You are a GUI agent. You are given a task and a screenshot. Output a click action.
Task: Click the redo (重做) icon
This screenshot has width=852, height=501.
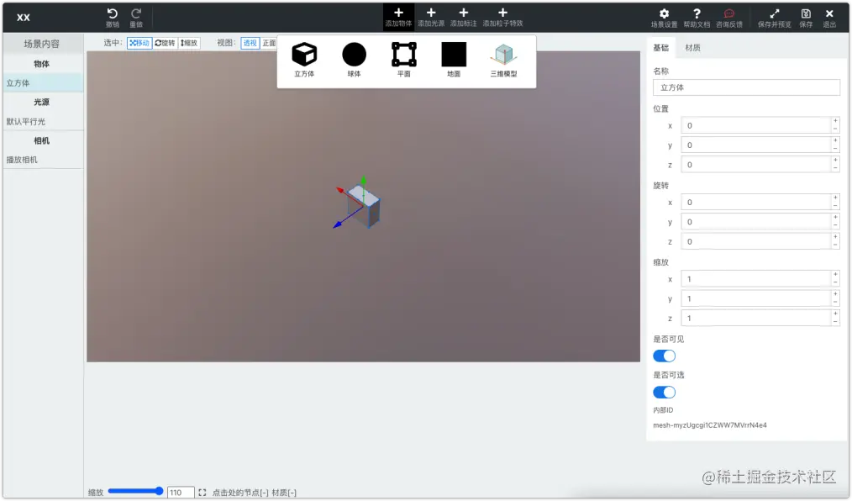tap(136, 13)
